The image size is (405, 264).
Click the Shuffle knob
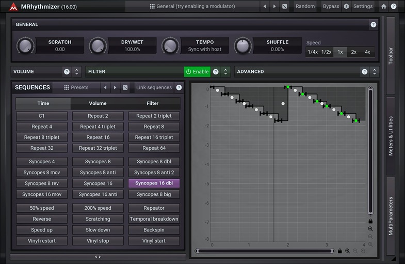point(242,46)
